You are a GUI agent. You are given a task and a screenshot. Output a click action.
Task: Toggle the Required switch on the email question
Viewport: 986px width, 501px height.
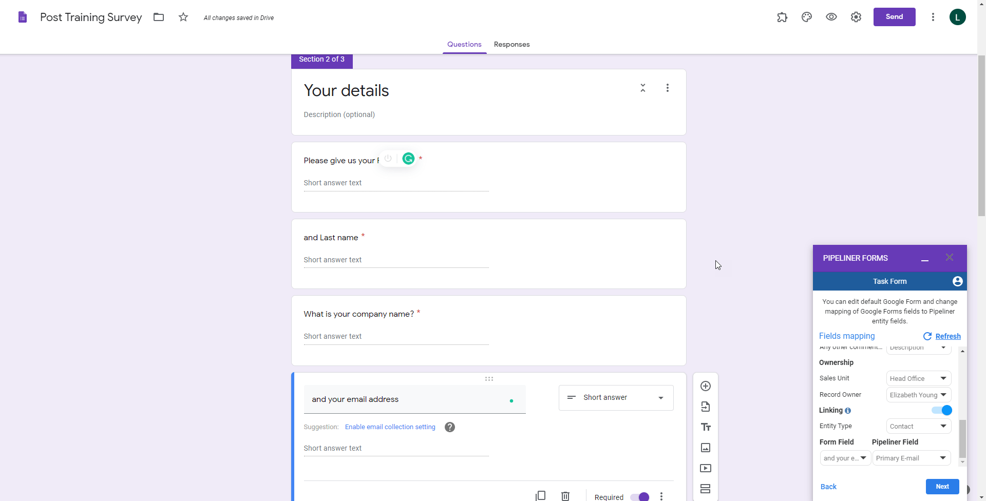pyautogui.click(x=638, y=496)
